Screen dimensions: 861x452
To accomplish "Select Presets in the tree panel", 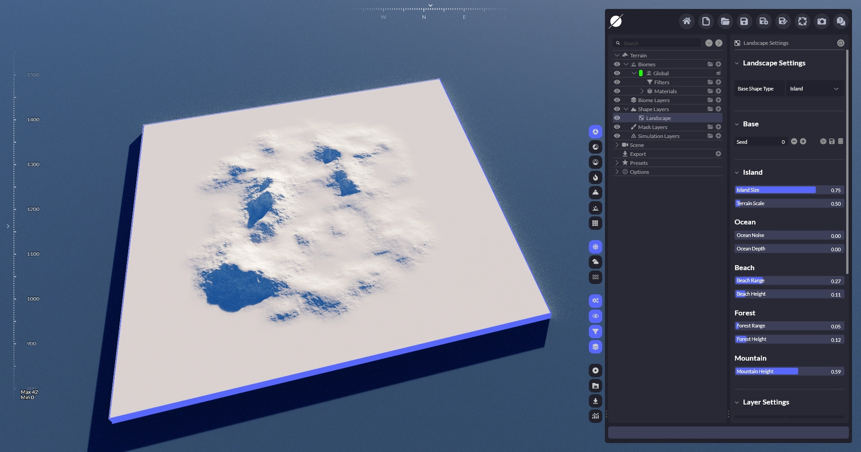I will tap(639, 163).
